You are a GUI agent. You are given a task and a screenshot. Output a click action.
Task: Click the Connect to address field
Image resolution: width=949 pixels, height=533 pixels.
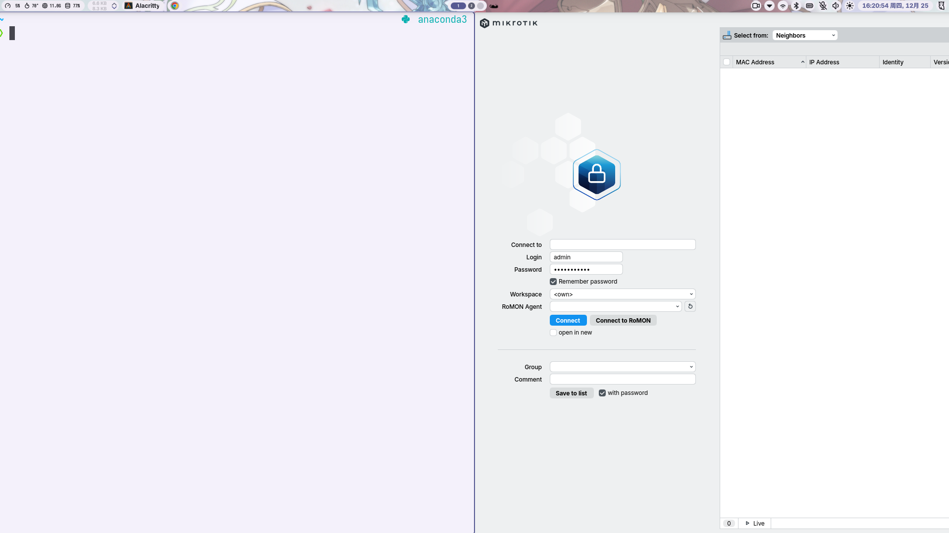(623, 244)
